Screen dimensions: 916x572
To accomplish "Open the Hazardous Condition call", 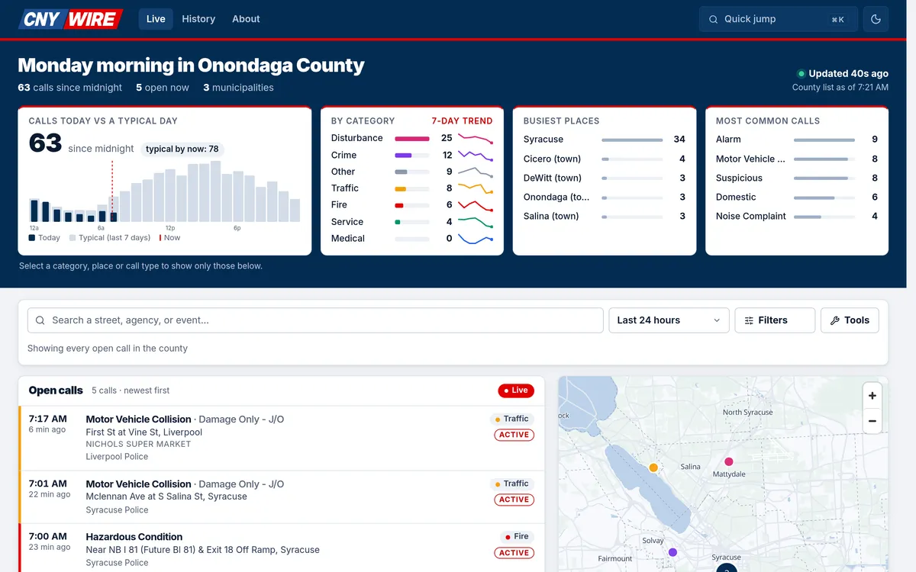I will click(282, 548).
